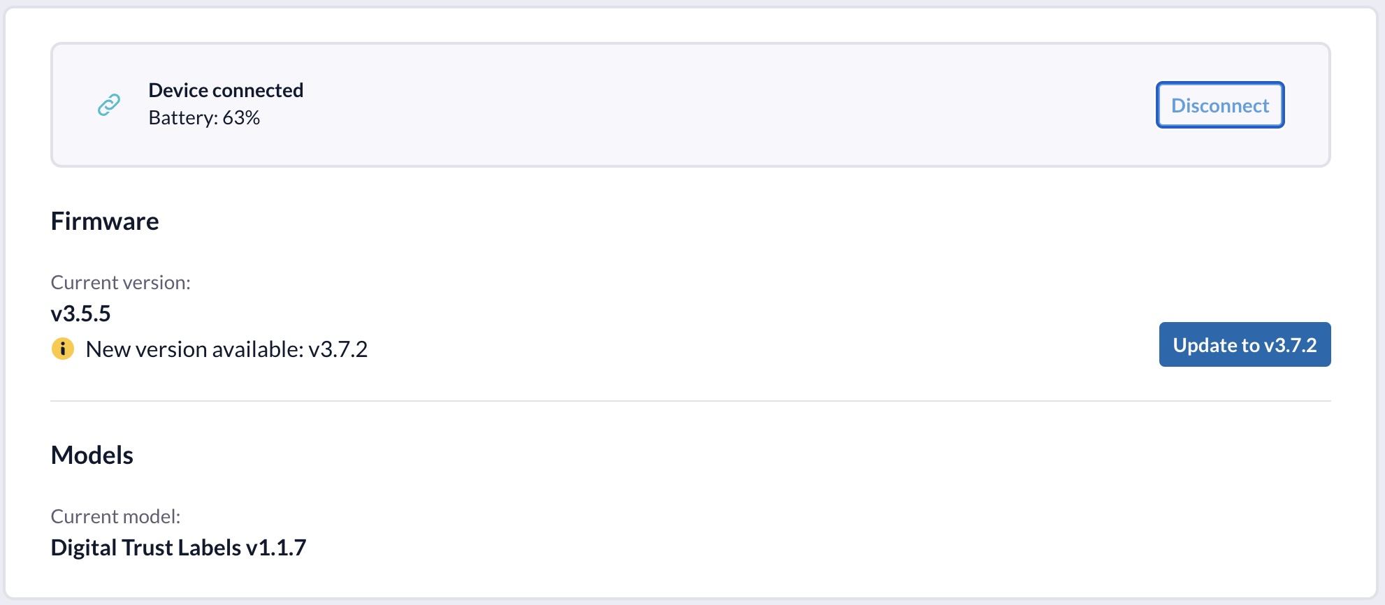This screenshot has height=605, width=1385.
Task: Disconnect the connected device
Action: 1219,105
